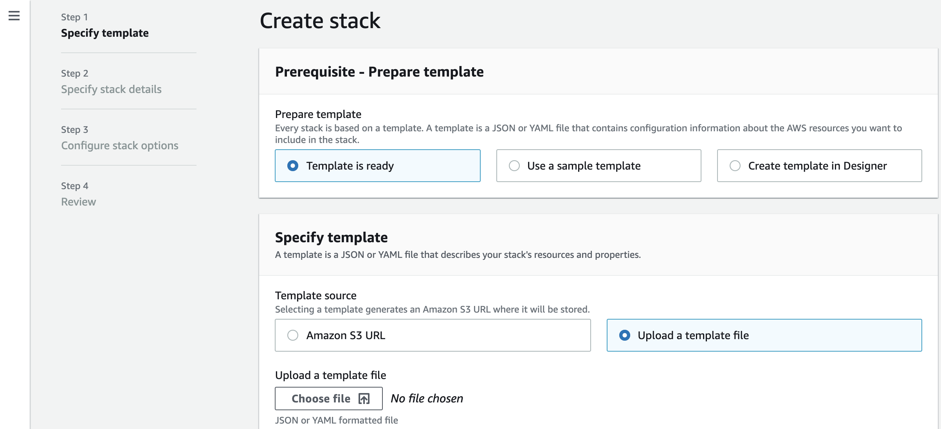Viewport: 941px width, 429px height.
Task: Click the Choose file button
Action: point(329,399)
